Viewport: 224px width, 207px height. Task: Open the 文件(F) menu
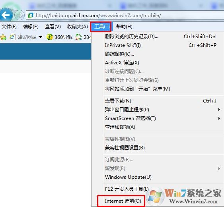pos(9,27)
